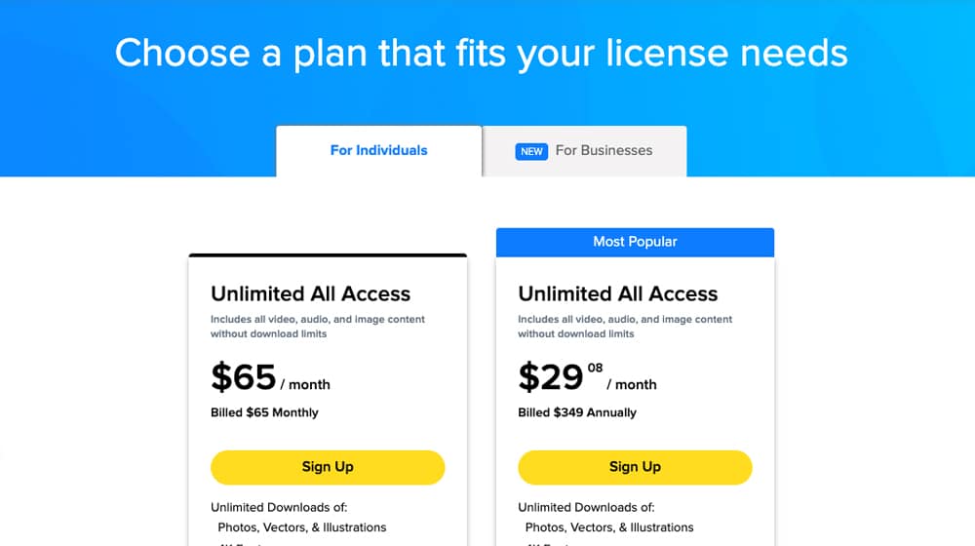Click the 08 cents superscript beside $29
Viewport: 975px width, 546px height.
click(595, 369)
